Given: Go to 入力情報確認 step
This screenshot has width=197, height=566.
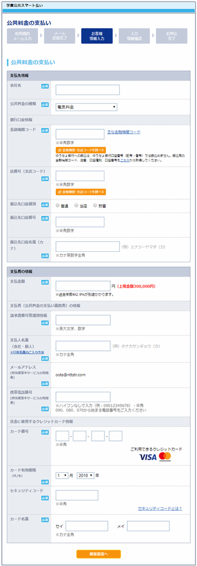Looking at the screenshot, I should [x=134, y=36].
